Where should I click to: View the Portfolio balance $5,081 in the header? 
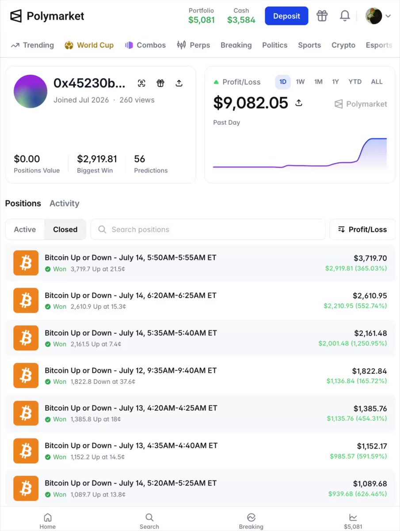202,15
